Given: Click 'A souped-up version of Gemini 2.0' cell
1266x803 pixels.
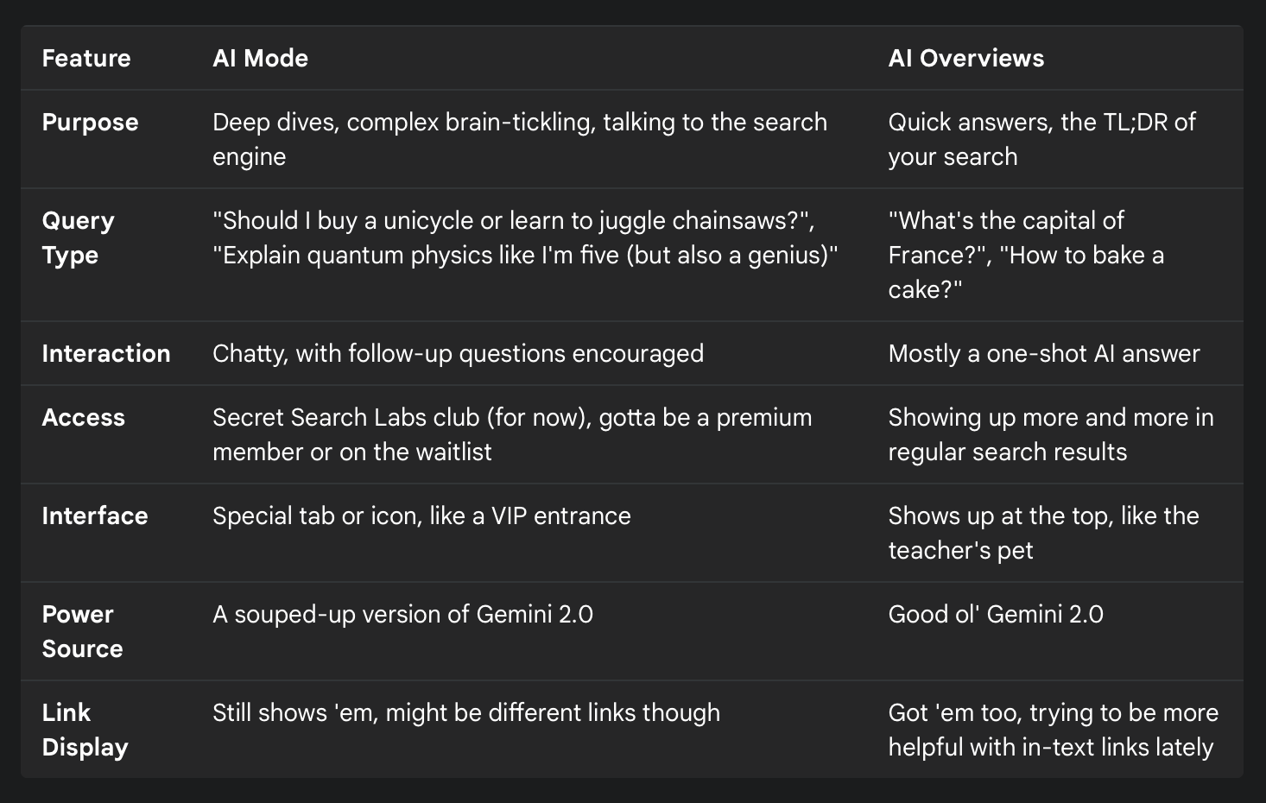Looking at the screenshot, I should pos(402,614).
